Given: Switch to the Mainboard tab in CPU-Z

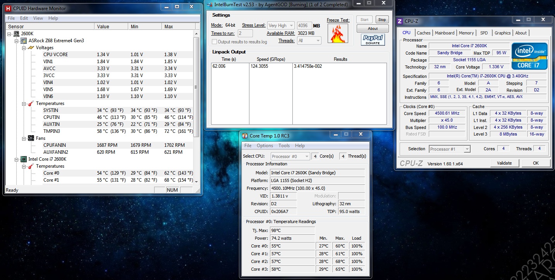Looking at the screenshot, I should pyautogui.click(x=445, y=33).
